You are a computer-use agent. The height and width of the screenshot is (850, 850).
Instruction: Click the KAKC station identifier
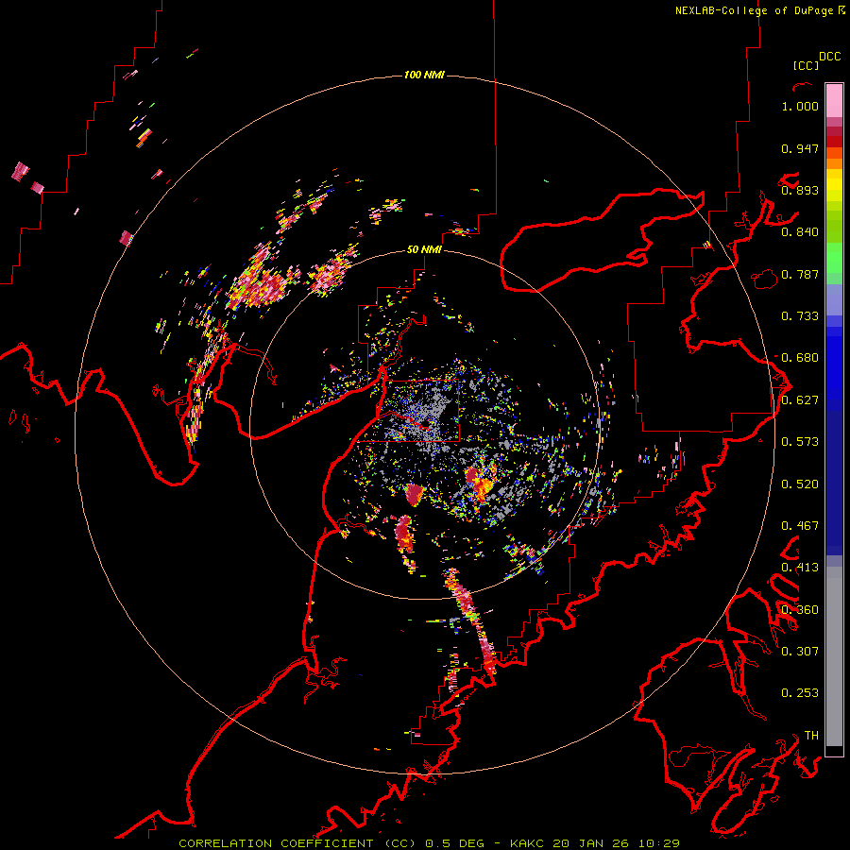(527, 843)
